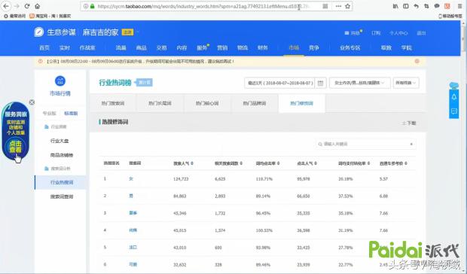The width and height of the screenshot is (467, 274).
Task: Open the Firefox hamburger menu
Action: click(x=460, y=6)
